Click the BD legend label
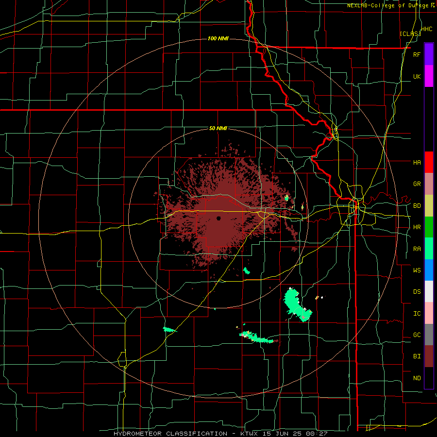The image size is (437, 437). tap(417, 206)
